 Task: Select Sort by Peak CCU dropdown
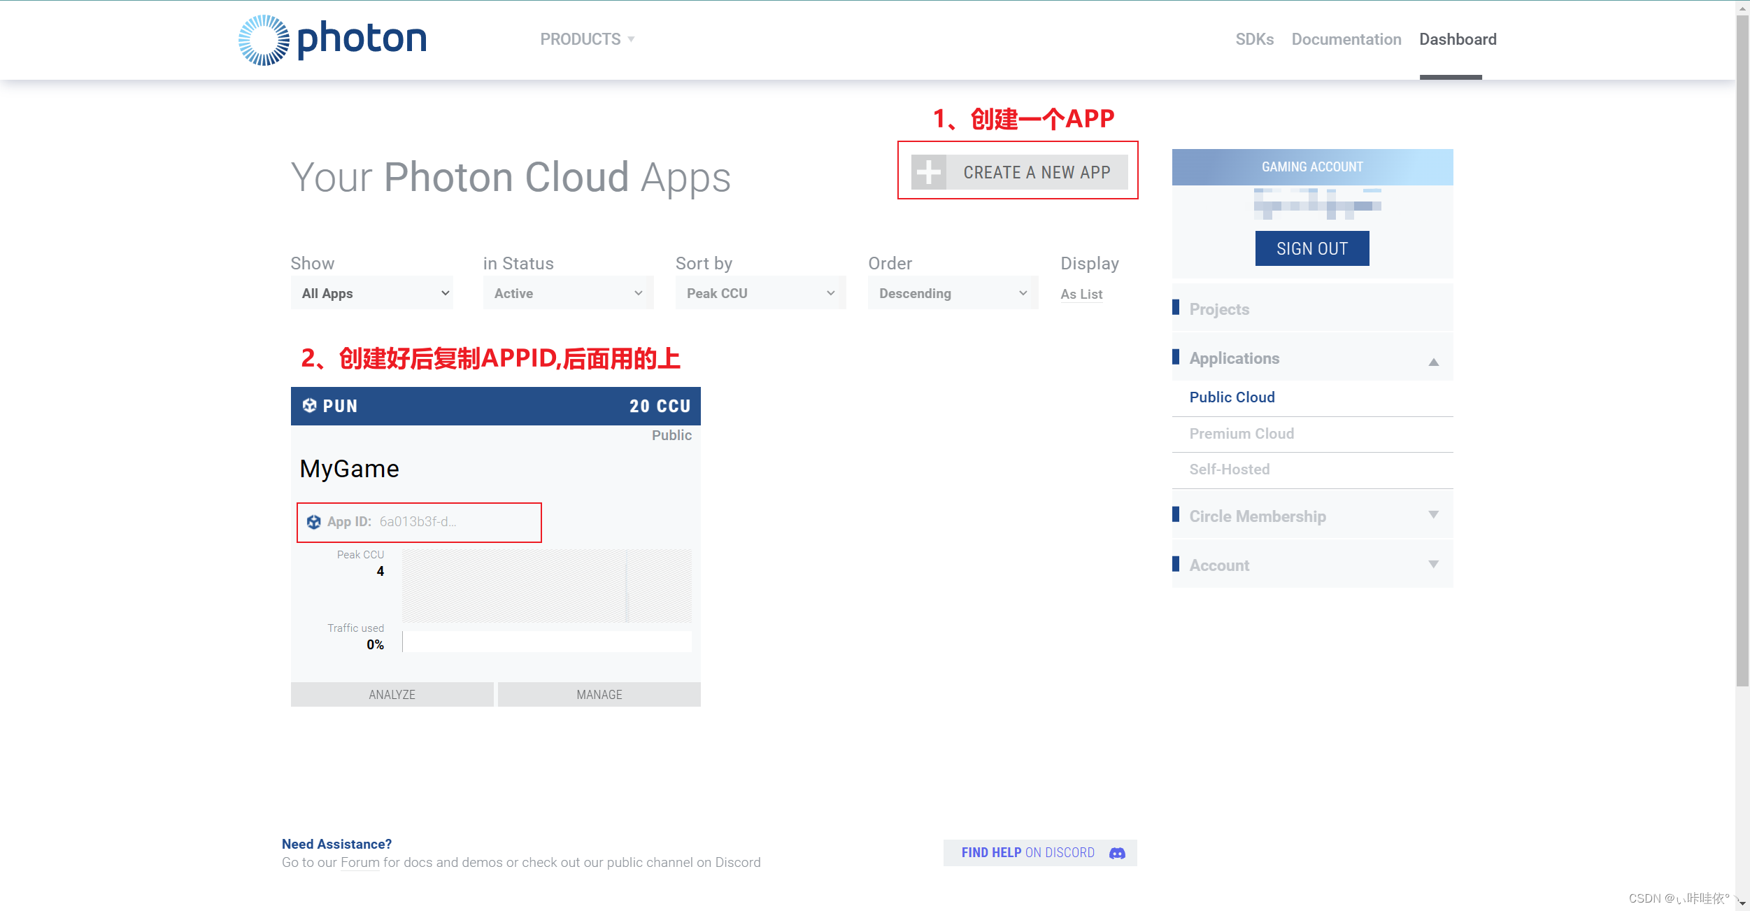tap(758, 293)
